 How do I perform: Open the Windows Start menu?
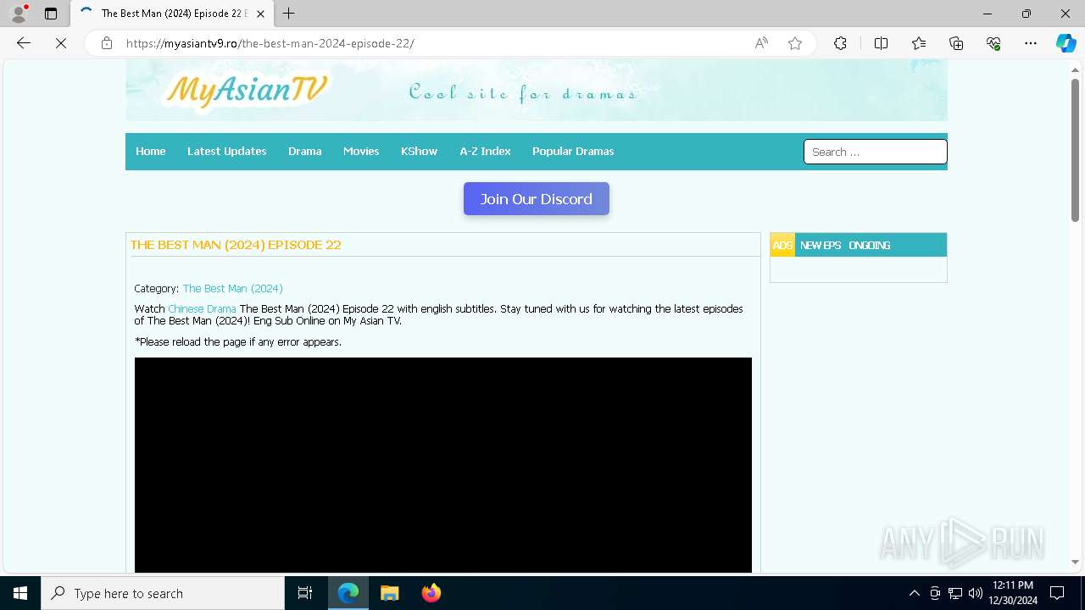[x=20, y=593]
